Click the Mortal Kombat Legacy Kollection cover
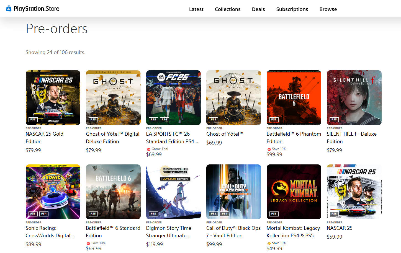This screenshot has height=253, width=401. click(x=294, y=192)
